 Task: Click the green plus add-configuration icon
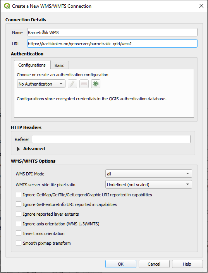point(95,84)
